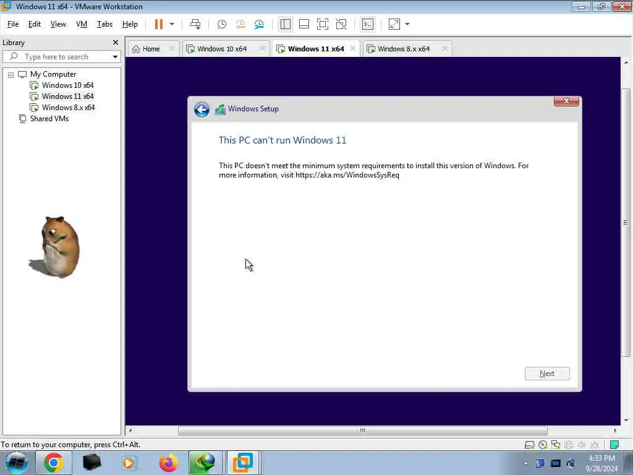Click the network adapter status icon

pyautogui.click(x=556, y=445)
